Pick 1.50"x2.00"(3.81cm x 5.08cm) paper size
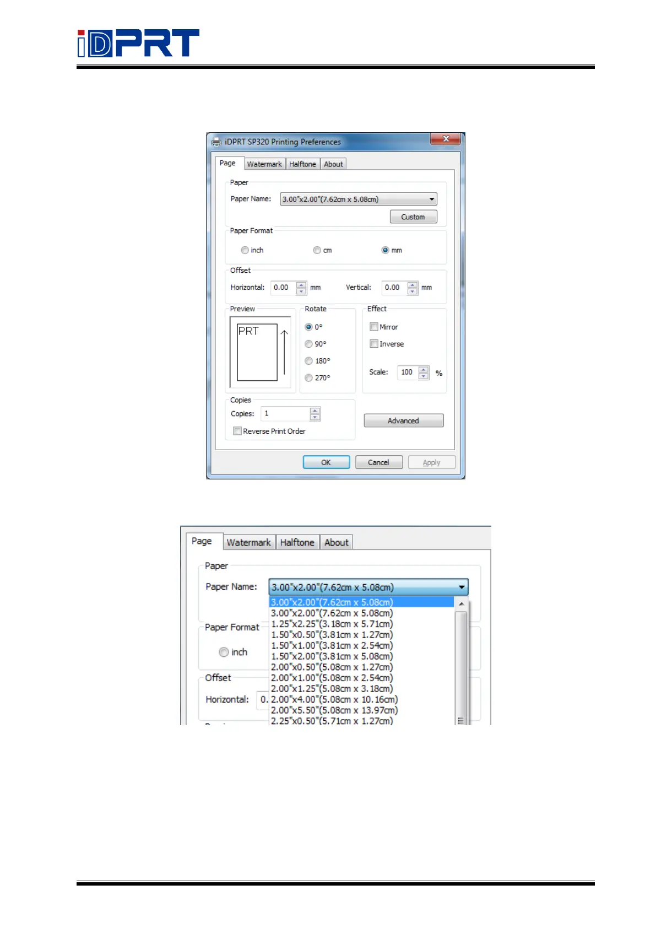Image resolution: width=656 pixels, height=928 pixels. tap(361, 656)
